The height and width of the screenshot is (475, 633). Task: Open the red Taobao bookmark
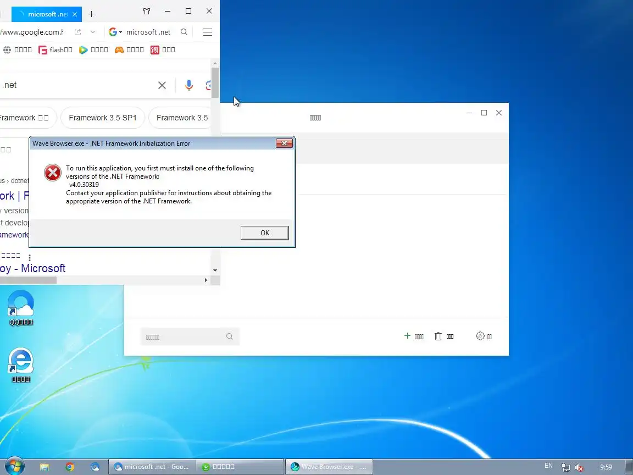click(x=163, y=49)
